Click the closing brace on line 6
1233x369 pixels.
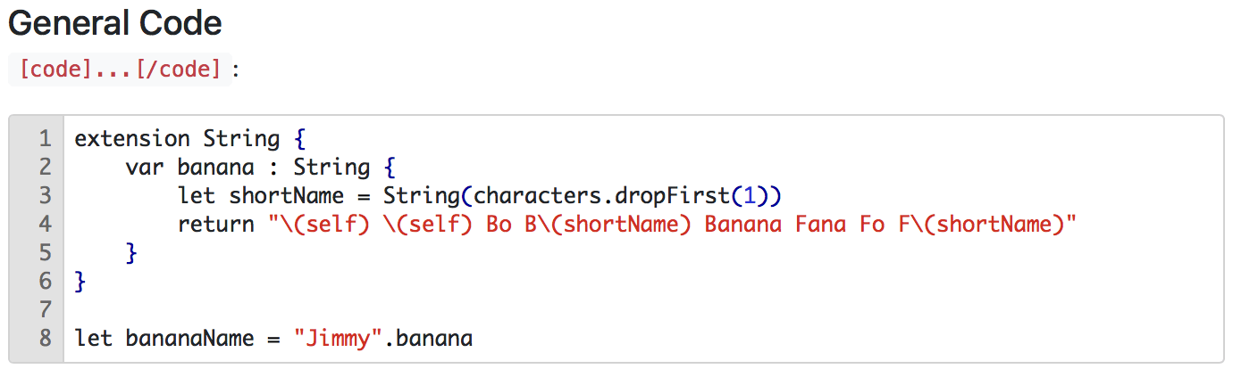coord(80,282)
